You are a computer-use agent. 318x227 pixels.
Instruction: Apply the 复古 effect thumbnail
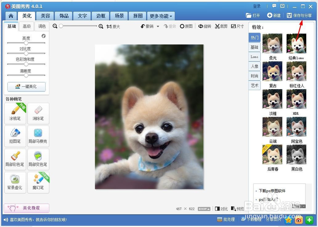click(x=273, y=71)
